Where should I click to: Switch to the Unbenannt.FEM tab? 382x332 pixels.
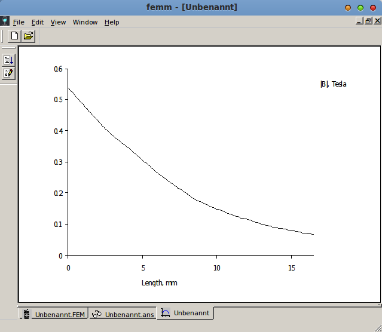[x=54, y=314]
